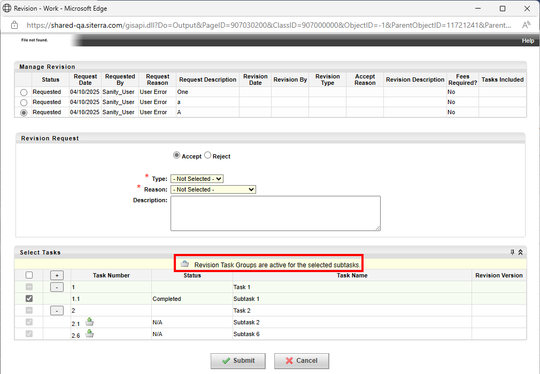Click the Task Name column header

[352, 275]
